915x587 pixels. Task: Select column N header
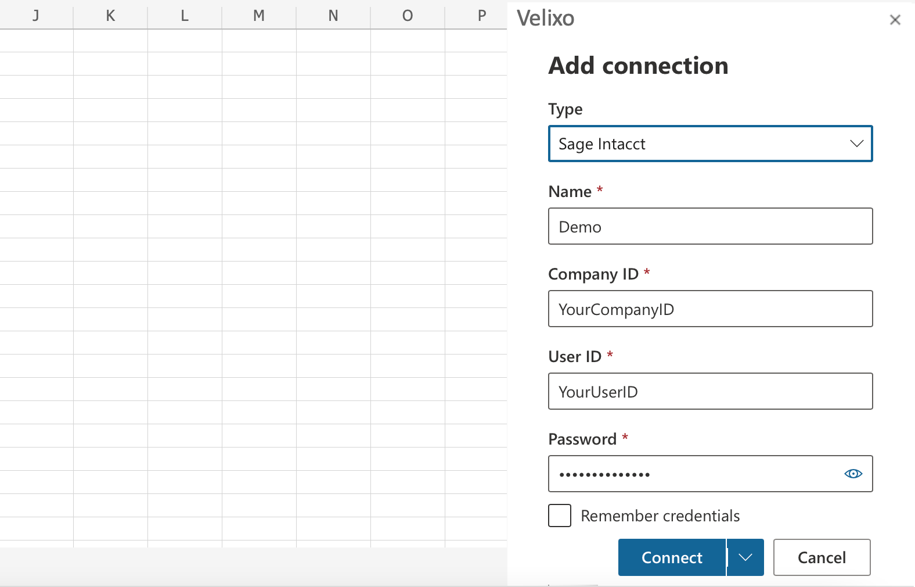click(x=333, y=15)
